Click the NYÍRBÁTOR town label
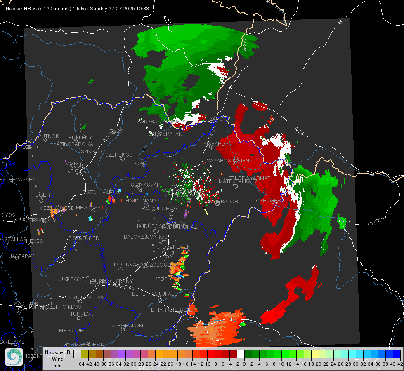Screen dimensions: 404x371 click(x=223, y=201)
